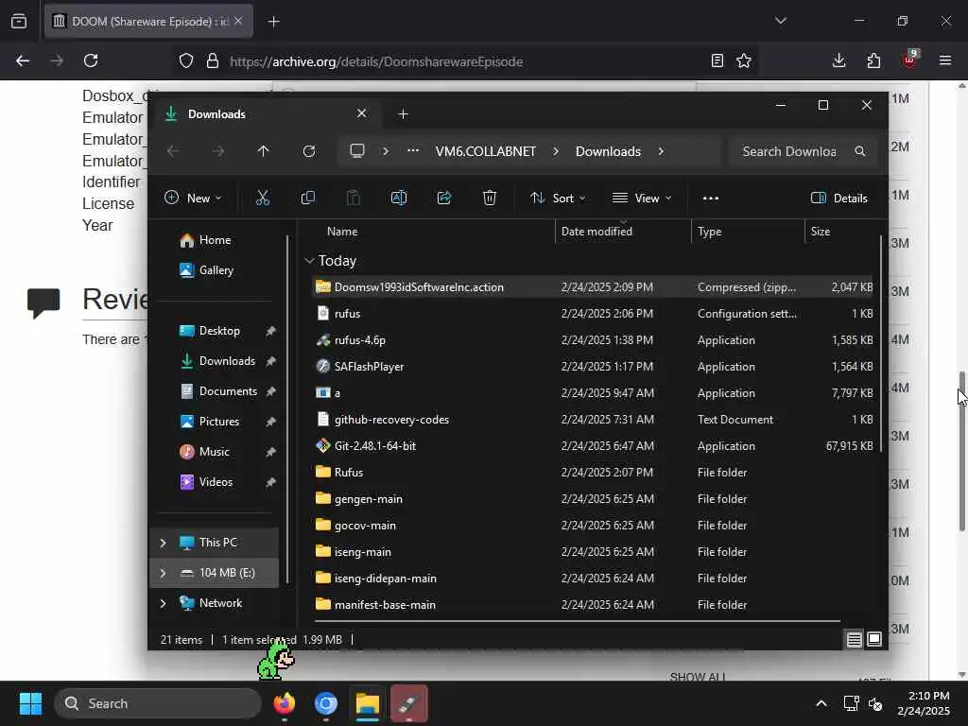Open Chromium browser from the taskbar
Image resolution: width=968 pixels, height=726 pixels.
pyautogui.click(x=325, y=703)
